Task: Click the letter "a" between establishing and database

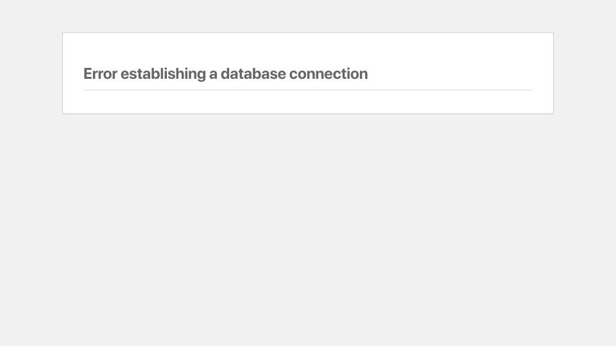Action: click(213, 74)
